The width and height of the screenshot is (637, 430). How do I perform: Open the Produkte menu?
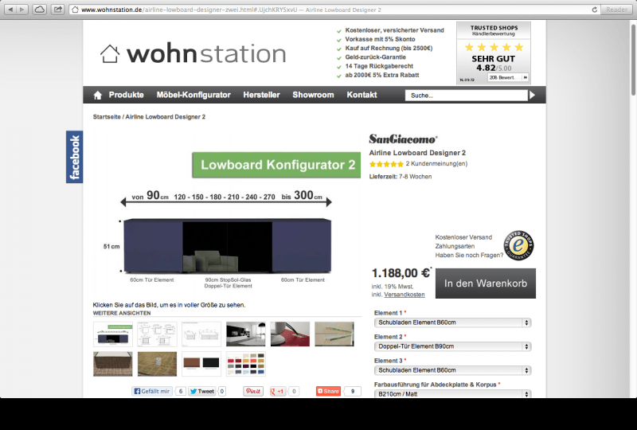point(126,95)
